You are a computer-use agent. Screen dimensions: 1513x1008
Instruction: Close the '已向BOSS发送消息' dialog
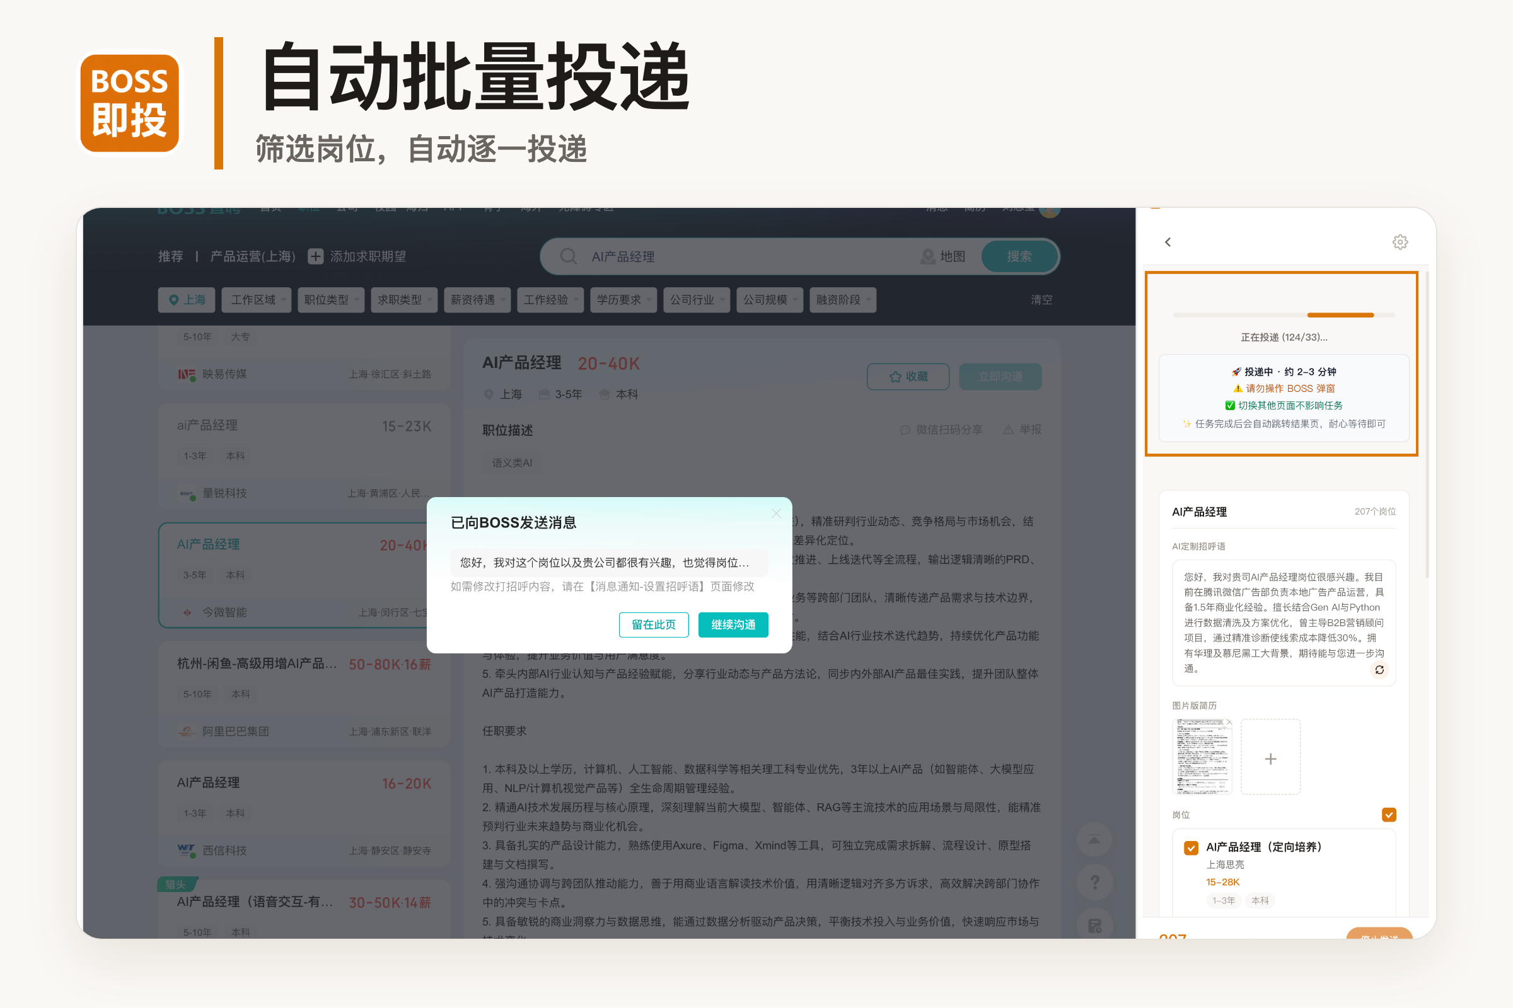pyautogui.click(x=776, y=513)
